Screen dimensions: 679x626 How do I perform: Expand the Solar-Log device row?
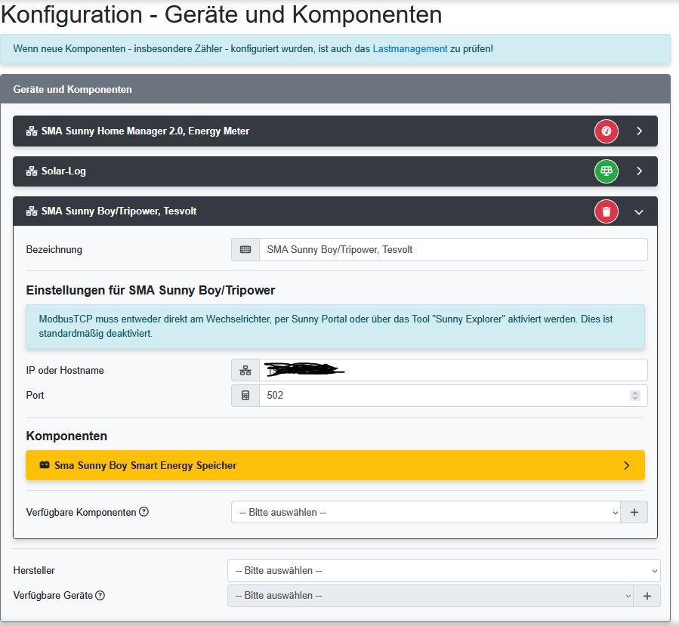tap(639, 171)
